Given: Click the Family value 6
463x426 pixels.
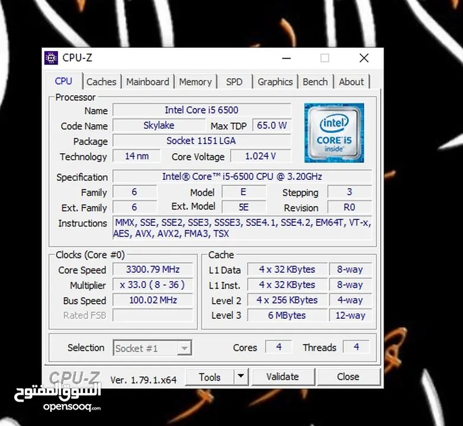Looking at the screenshot, I should 134,192.
